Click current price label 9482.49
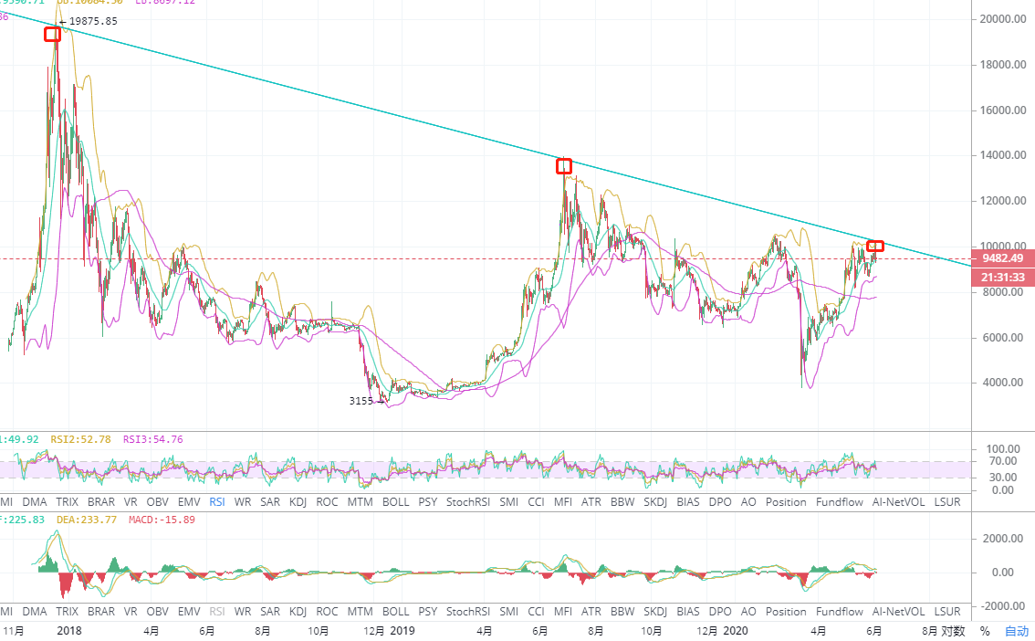The height and width of the screenshot is (641, 1035). [x=1003, y=258]
